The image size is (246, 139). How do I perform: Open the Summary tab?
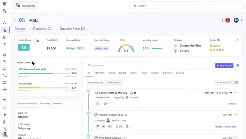point(45,104)
